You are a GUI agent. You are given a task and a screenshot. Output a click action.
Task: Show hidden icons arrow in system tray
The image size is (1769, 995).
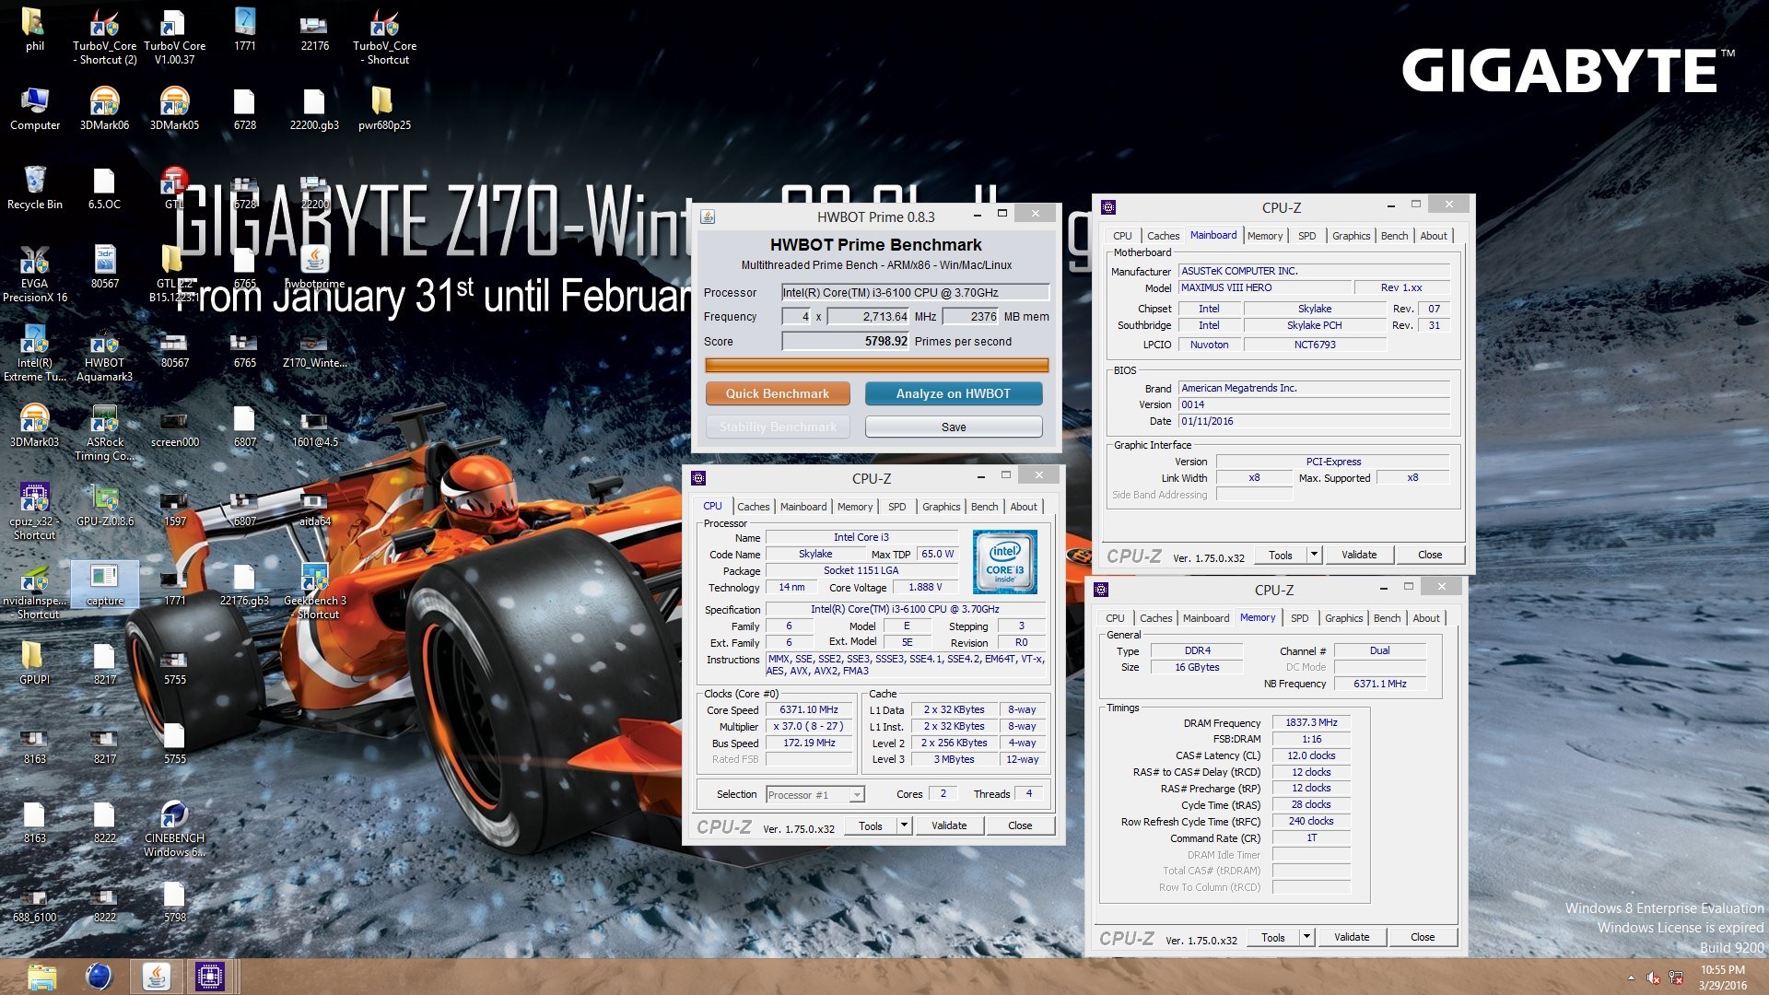(x=1631, y=978)
